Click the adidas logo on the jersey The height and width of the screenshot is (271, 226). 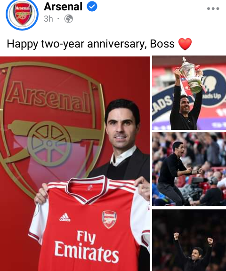(x=65, y=217)
